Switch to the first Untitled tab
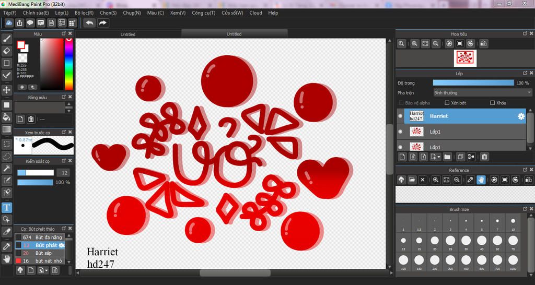 [x=128, y=34]
